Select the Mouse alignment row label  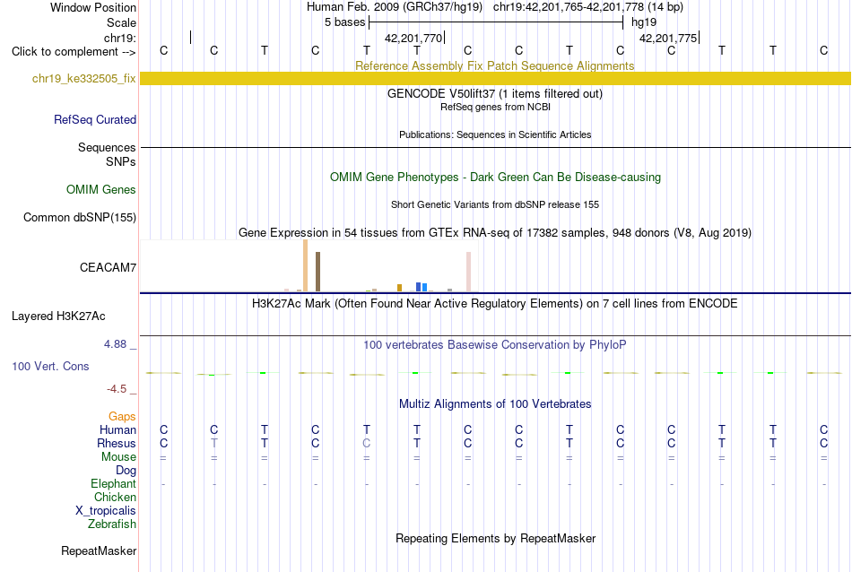point(118,457)
